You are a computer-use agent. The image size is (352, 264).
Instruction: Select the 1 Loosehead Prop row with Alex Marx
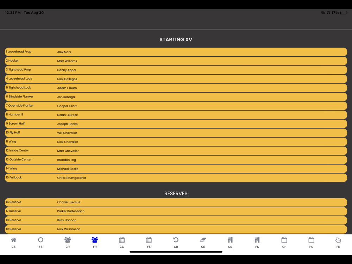[x=176, y=52]
